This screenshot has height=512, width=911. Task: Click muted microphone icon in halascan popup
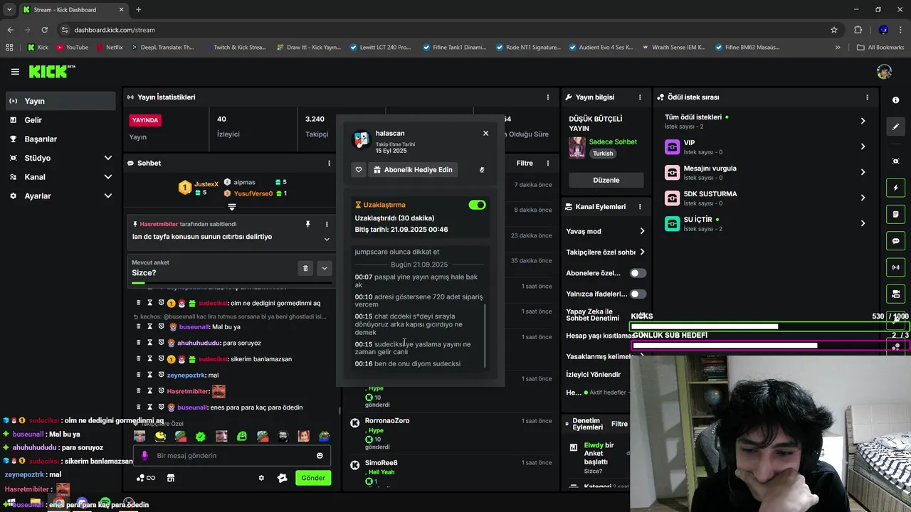point(482,170)
